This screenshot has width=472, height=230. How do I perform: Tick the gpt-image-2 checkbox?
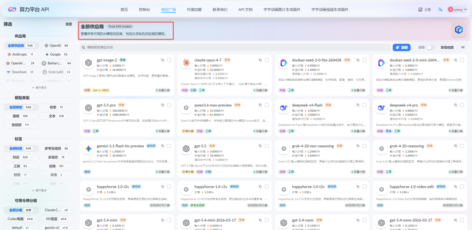(169, 60)
